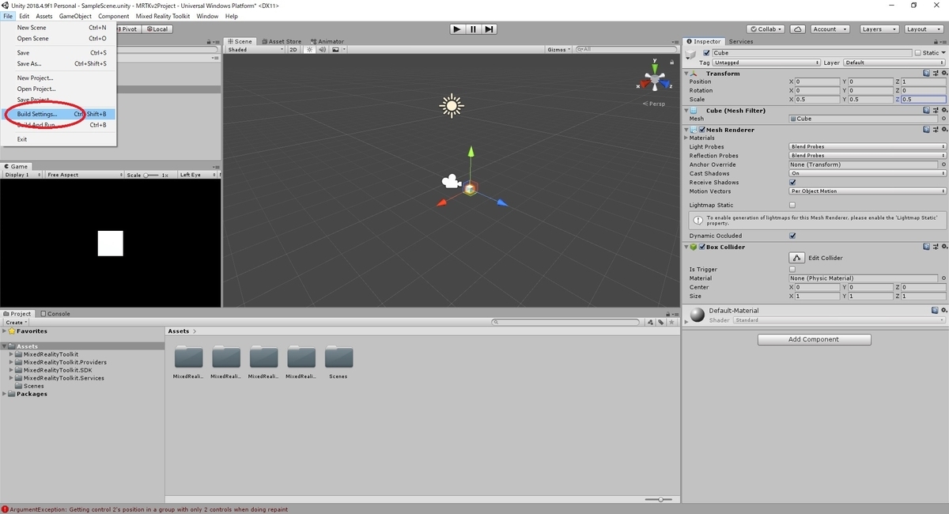Select Build Settings menu entry
Screen dimensions: 949x514
point(59,114)
